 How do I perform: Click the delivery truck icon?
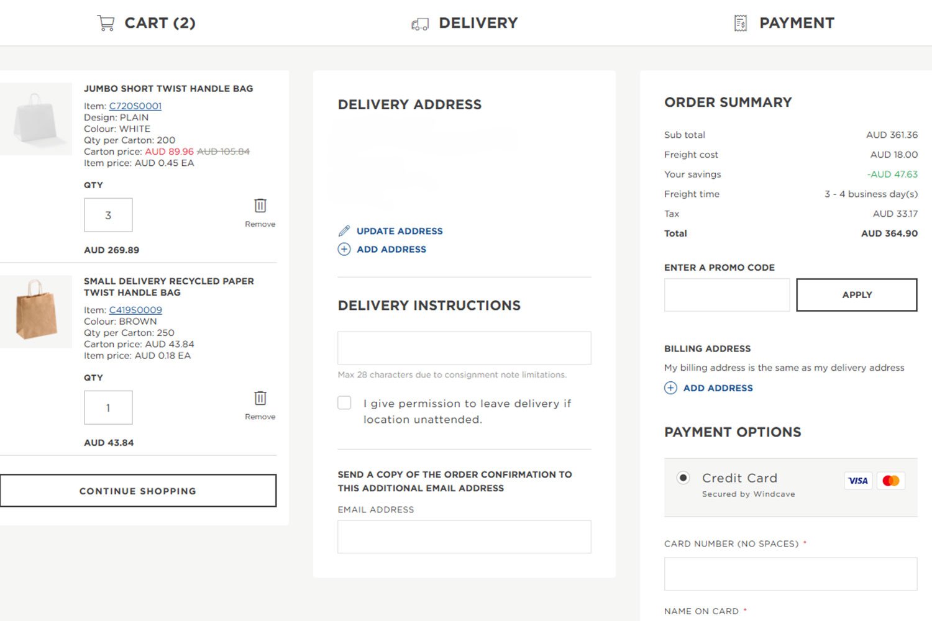coord(420,24)
